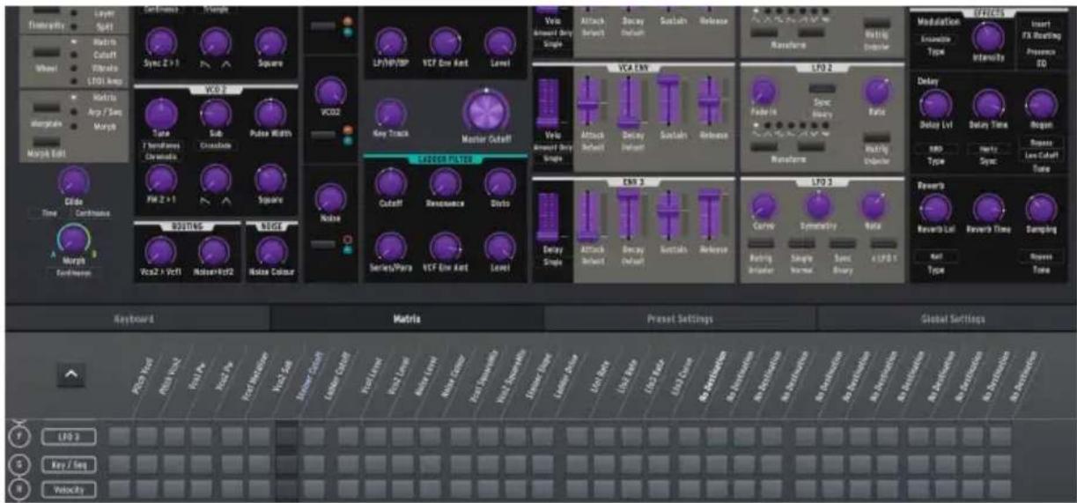Open the Modulation effect Type selector
Image resolution: width=1077 pixels, height=503 pixels.
click(x=935, y=39)
